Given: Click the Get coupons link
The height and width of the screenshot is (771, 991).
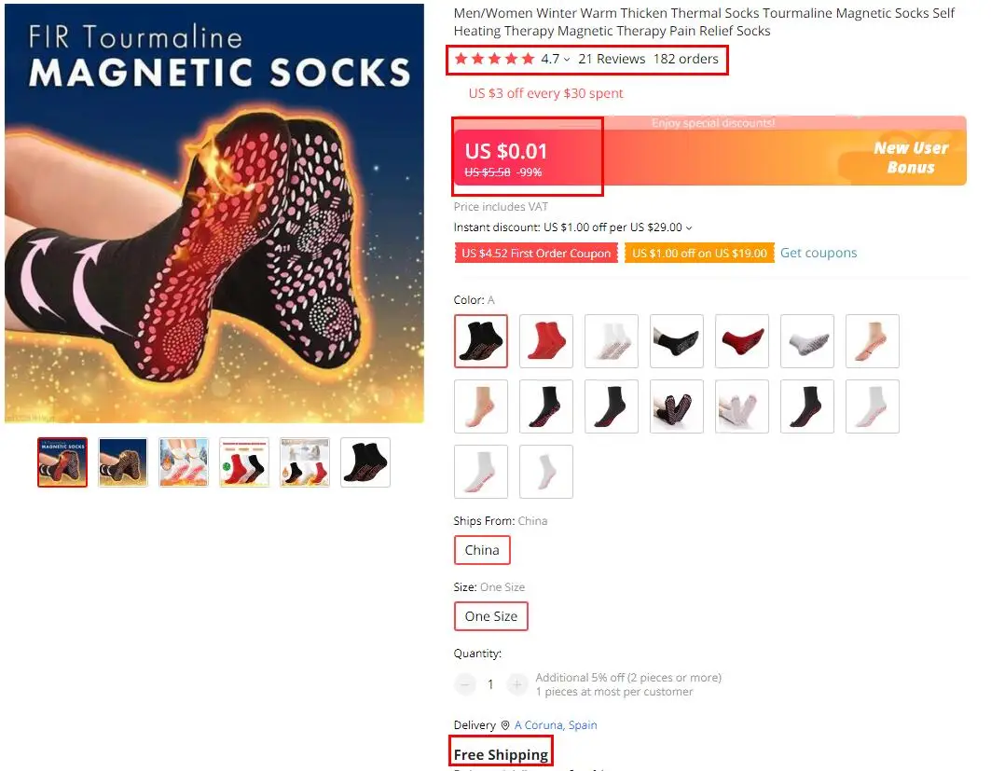Looking at the screenshot, I should (819, 253).
